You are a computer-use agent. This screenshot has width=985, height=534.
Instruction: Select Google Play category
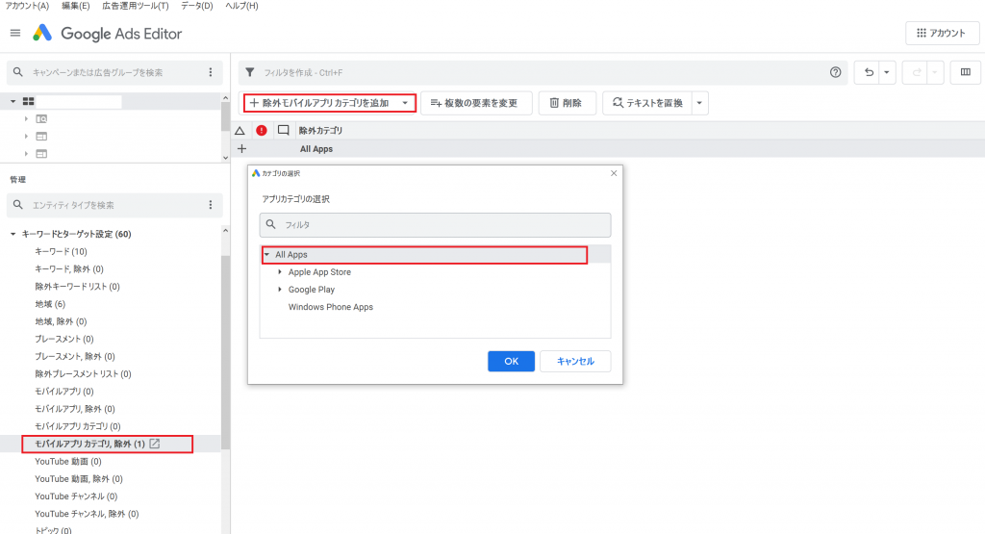click(x=312, y=290)
